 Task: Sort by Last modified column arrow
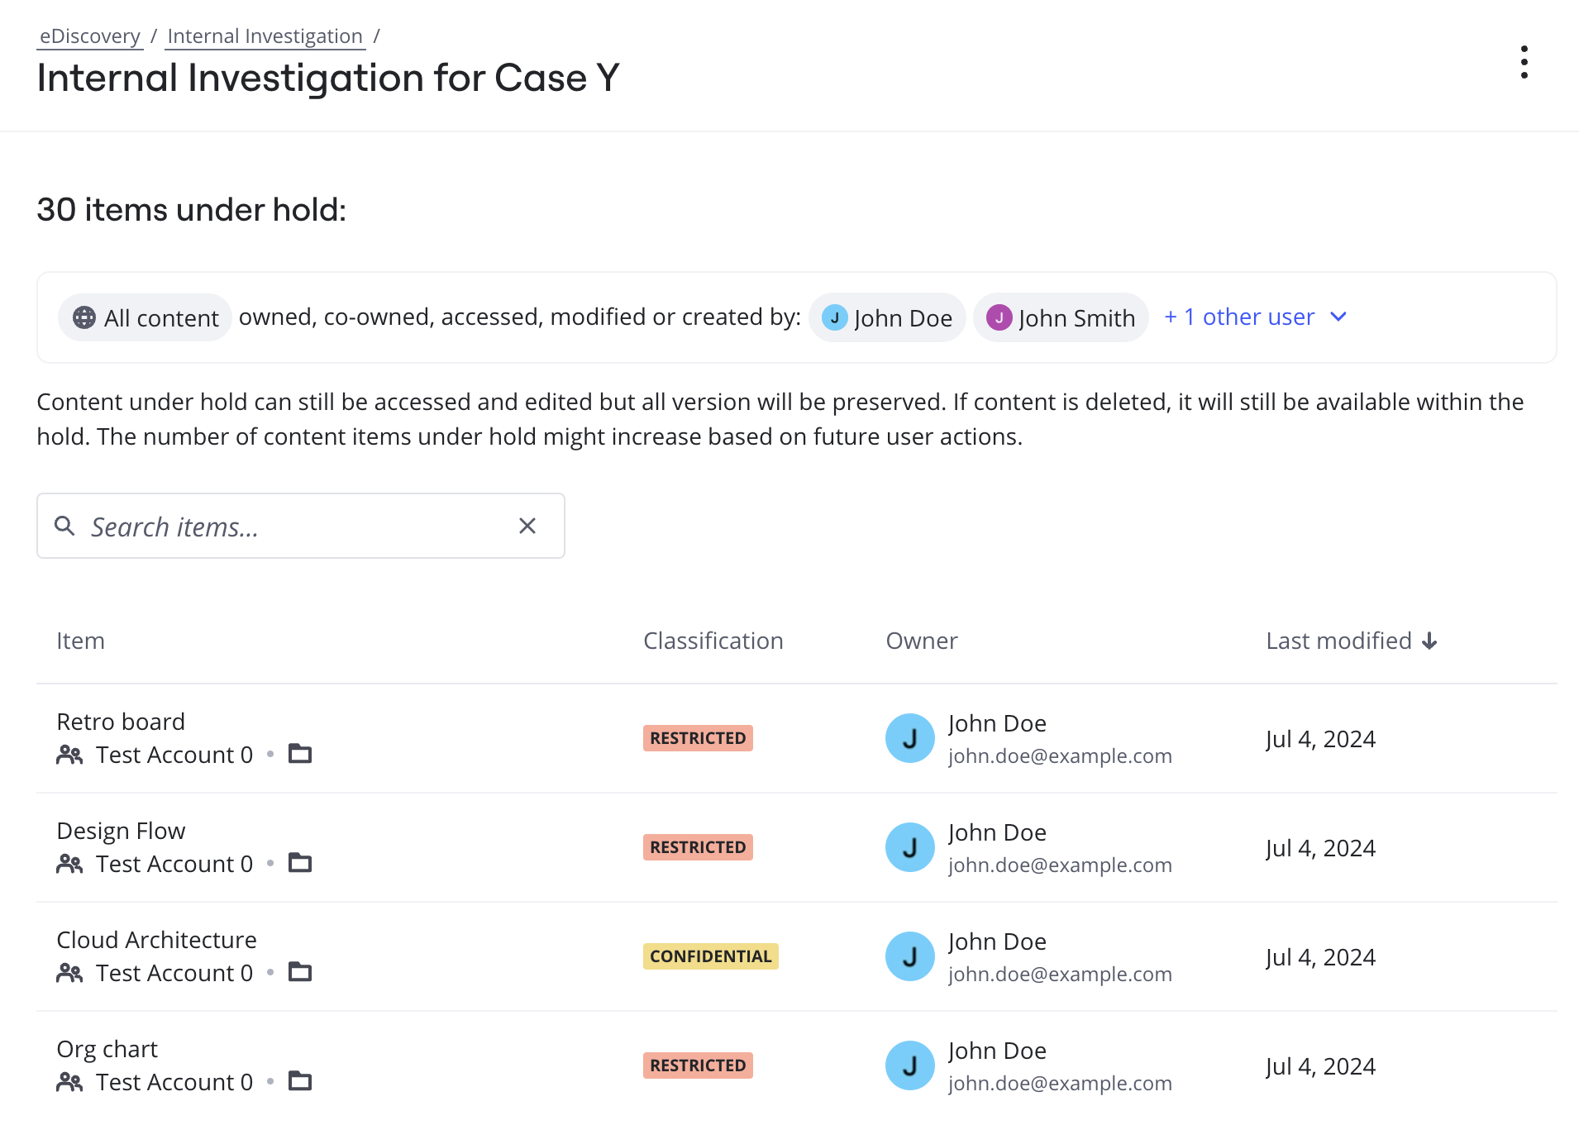pyautogui.click(x=1429, y=641)
